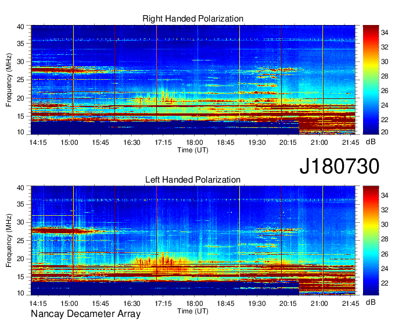The height and width of the screenshot is (321, 395).
Task: Click the dB unit label under Right Handed colorbar
Action: click(371, 142)
